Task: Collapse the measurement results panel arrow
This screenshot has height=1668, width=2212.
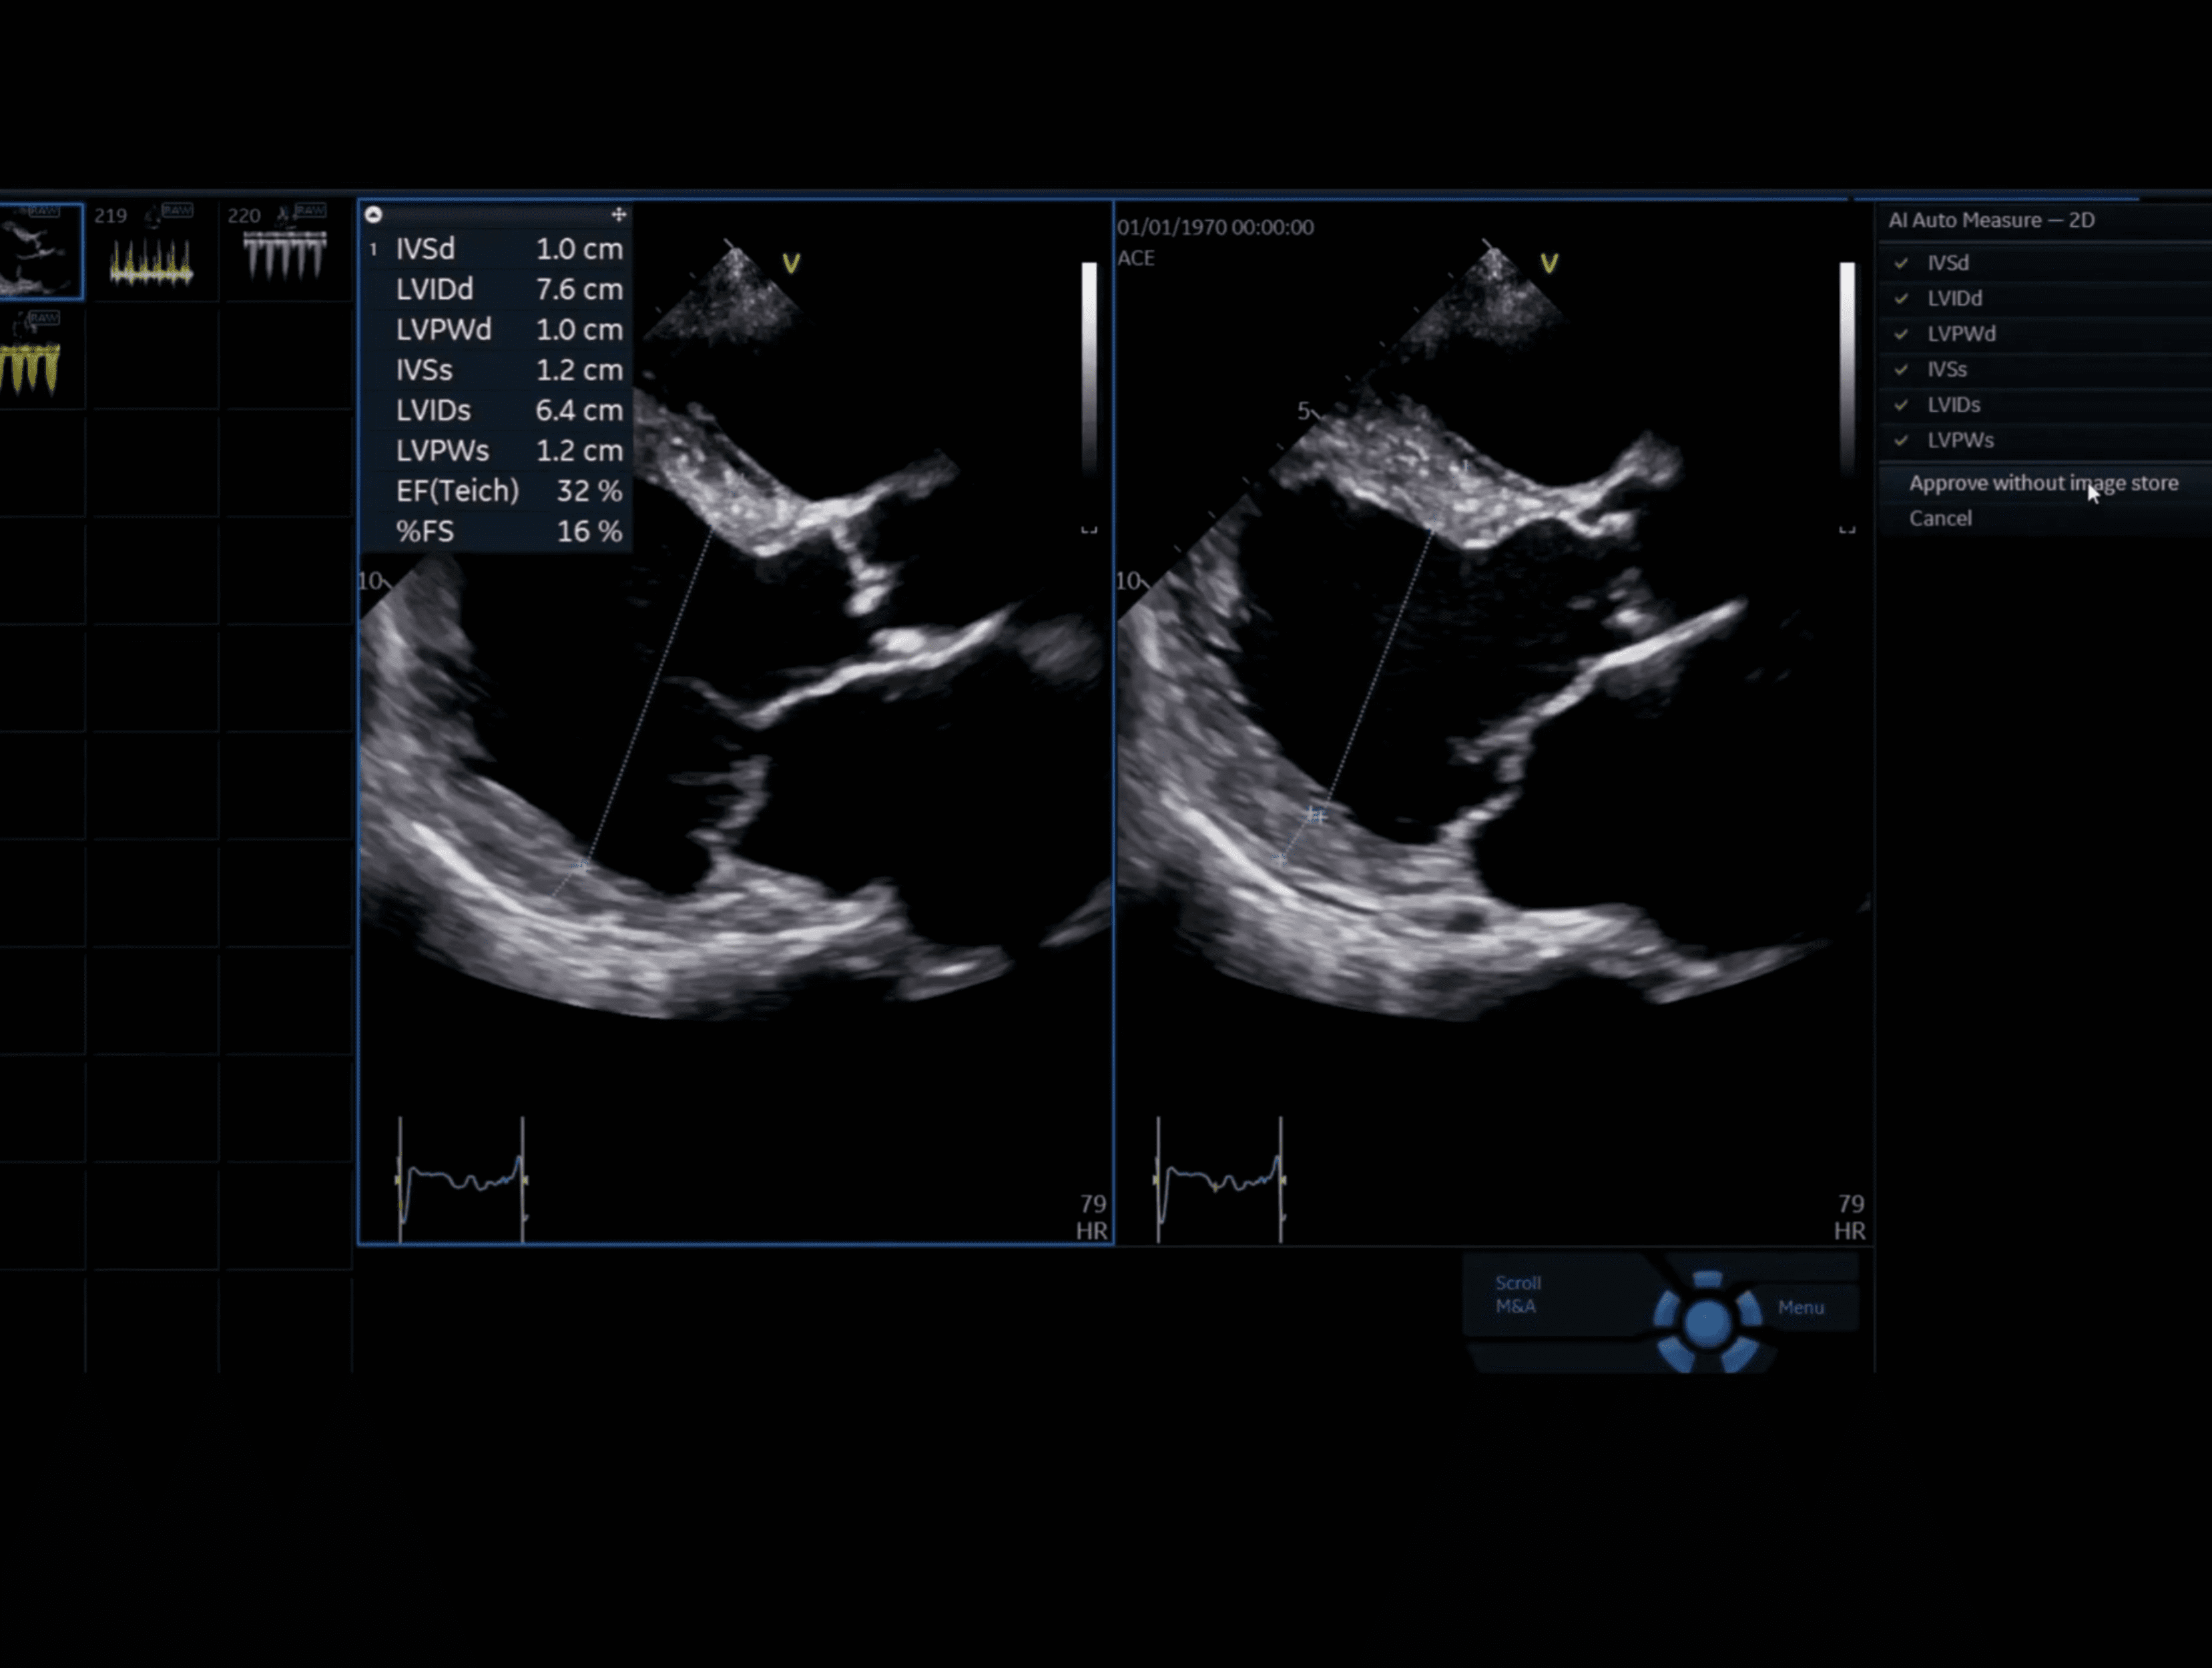Action: [373, 215]
